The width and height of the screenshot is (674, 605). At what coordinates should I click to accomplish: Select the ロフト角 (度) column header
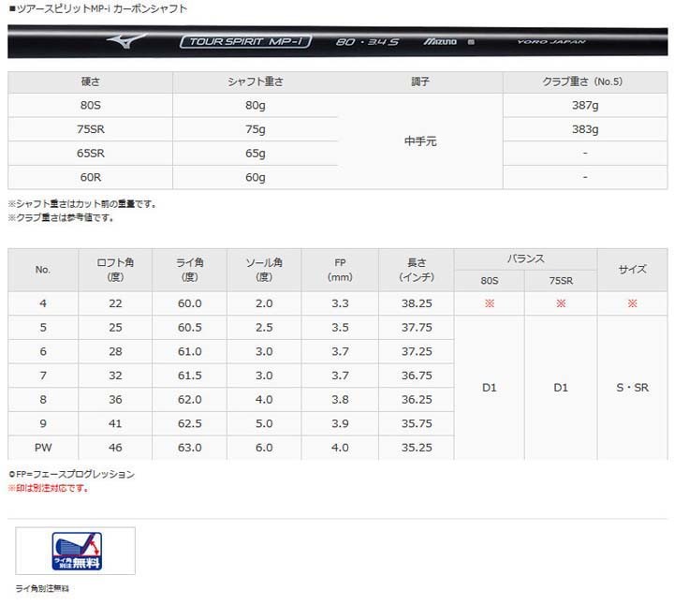pos(115,270)
